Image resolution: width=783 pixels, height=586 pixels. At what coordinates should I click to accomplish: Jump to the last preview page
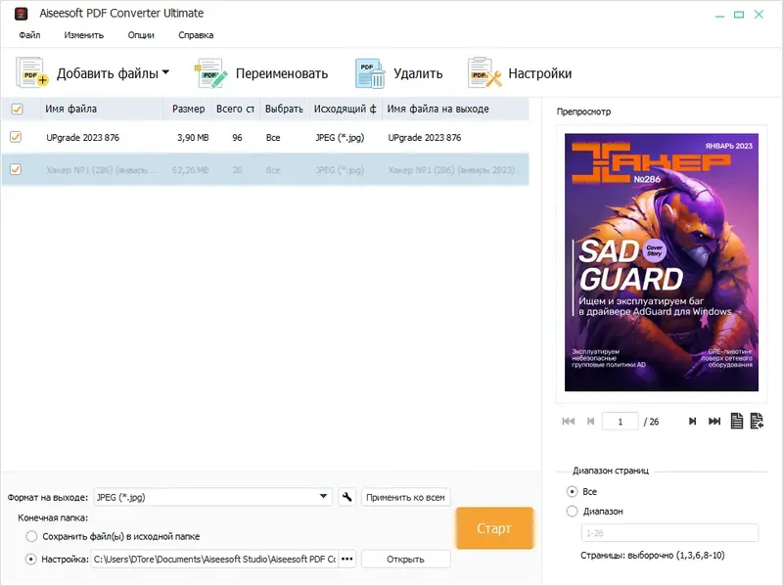714,421
